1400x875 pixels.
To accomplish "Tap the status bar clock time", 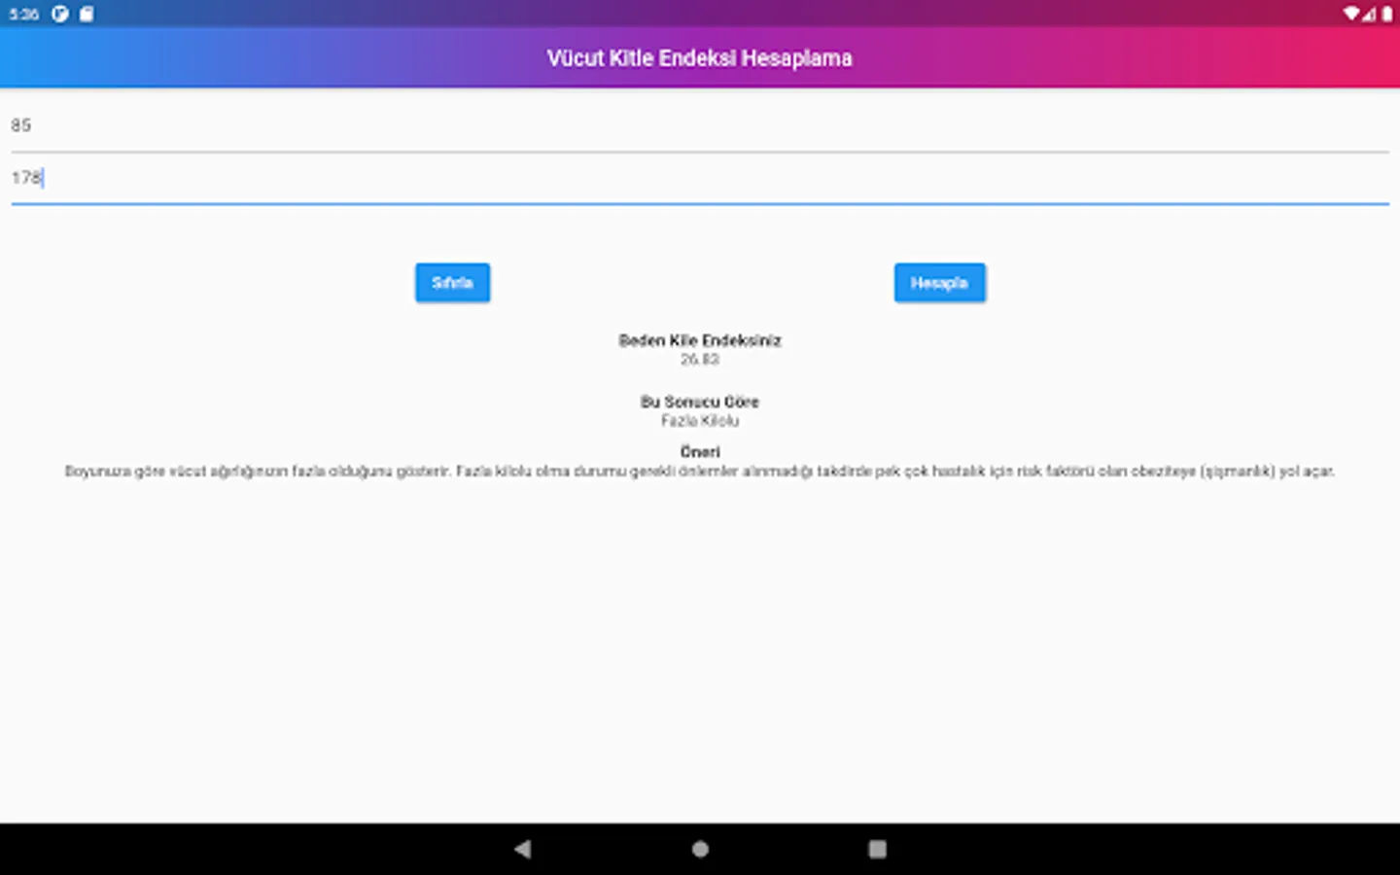I will pyautogui.click(x=24, y=15).
